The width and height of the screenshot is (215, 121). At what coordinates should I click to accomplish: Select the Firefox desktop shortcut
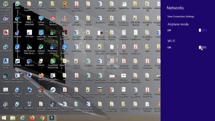tap(41, 77)
